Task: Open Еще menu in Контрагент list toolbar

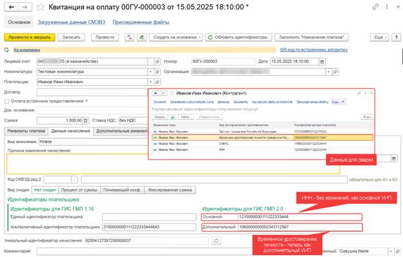Action: tap(367, 117)
